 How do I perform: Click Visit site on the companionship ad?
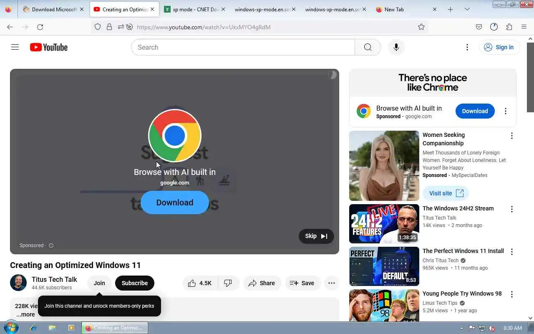446,193
